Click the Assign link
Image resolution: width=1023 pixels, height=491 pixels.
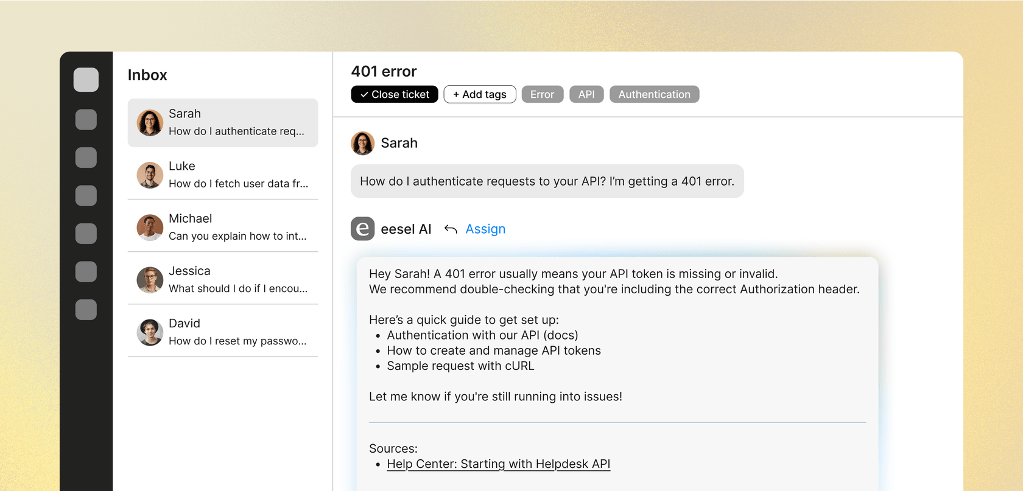(485, 229)
